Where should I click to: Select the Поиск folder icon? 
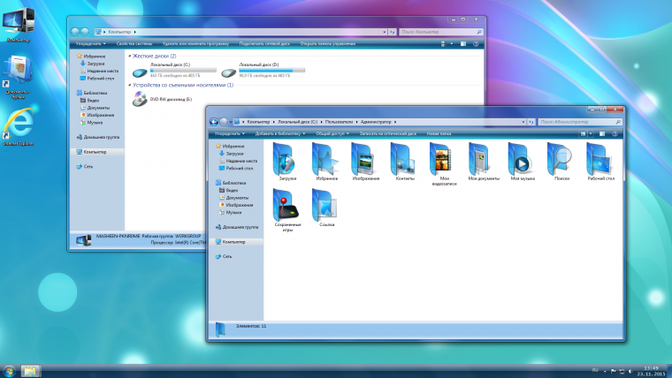(561, 159)
